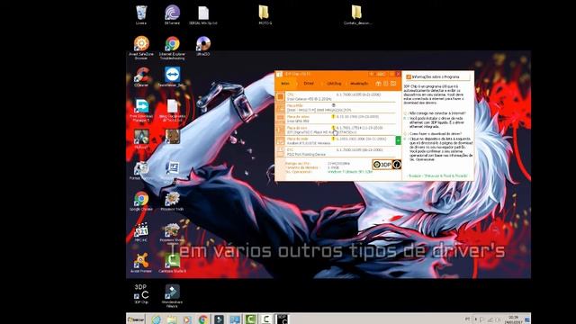This screenshot has width=576, height=324.
Task: Click the envelope icon in 3DP Chip header
Action: point(393,84)
